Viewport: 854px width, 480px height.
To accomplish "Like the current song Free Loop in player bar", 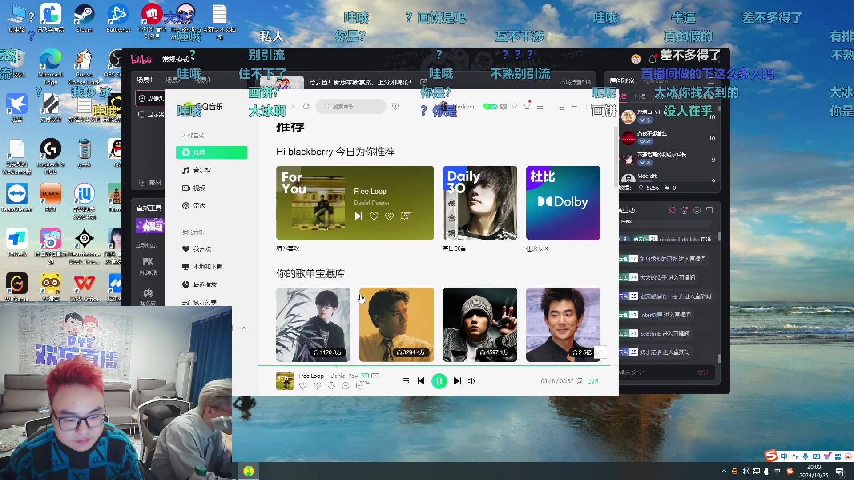I will (303, 386).
